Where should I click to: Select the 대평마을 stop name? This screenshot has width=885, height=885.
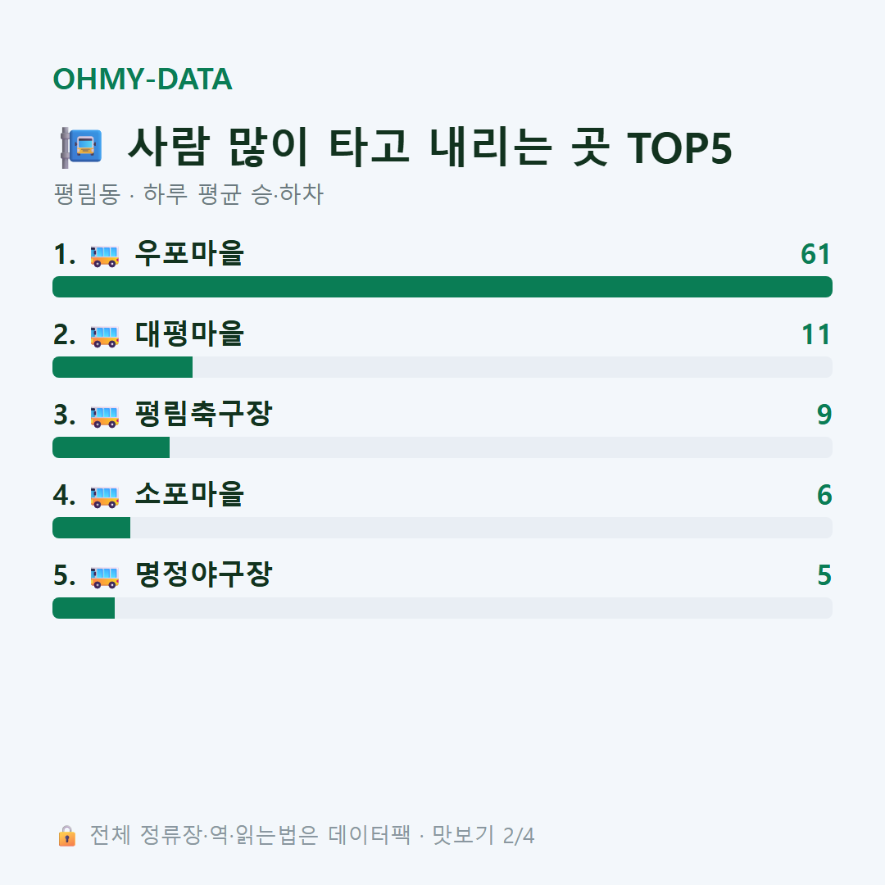tap(189, 334)
